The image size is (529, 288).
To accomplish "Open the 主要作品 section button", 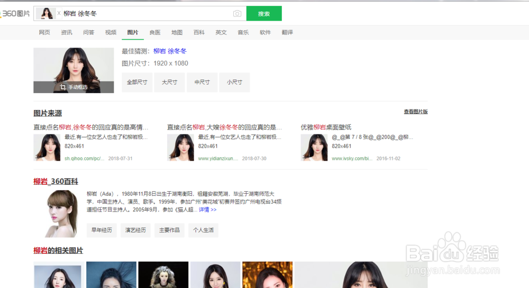I will pos(169,230).
